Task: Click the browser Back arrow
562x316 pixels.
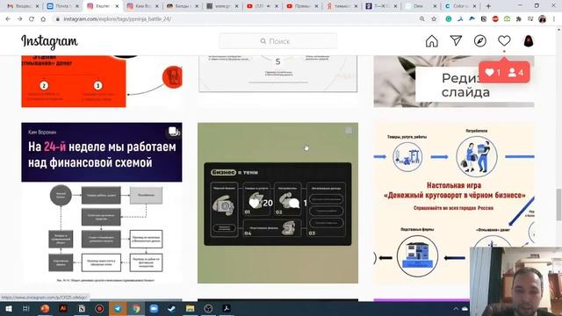Action: coord(8,19)
